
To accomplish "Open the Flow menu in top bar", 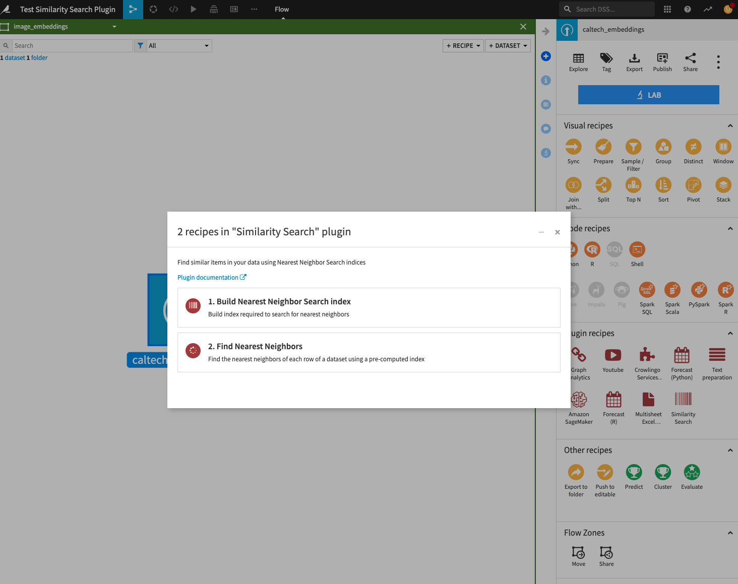I will pyautogui.click(x=282, y=10).
